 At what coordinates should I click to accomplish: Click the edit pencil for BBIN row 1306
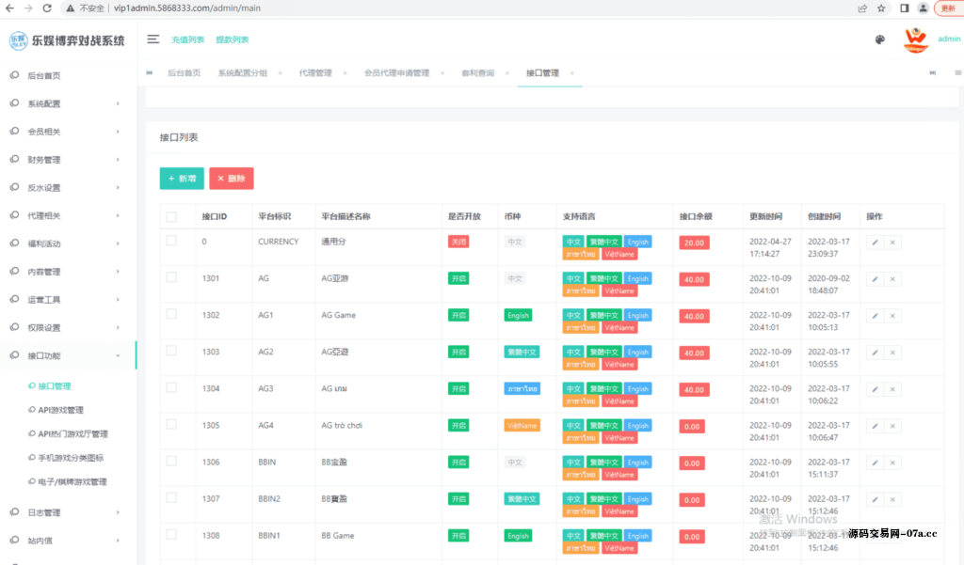pyautogui.click(x=875, y=463)
